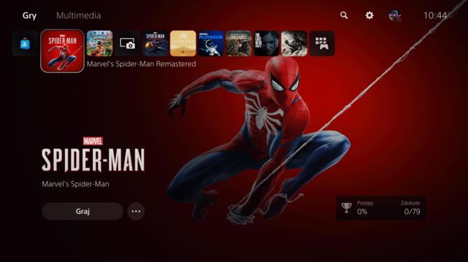Select the Ghost of Tsushima tile

[294, 43]
